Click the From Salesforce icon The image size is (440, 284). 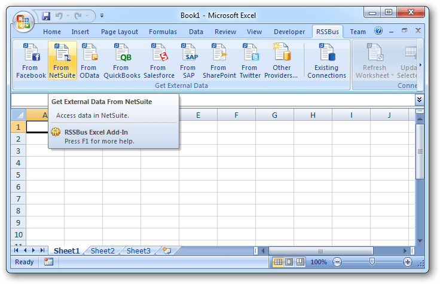(159, 60)
